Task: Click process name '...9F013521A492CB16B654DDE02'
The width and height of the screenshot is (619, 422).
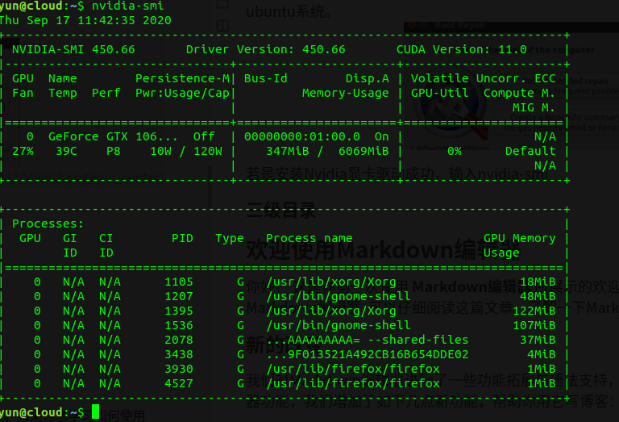Action: [x=368, y=354]
